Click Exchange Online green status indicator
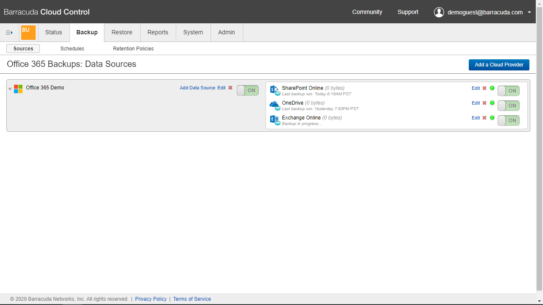Image resolution: width=543 pixels, height=305 pixels. click(492, 118)
